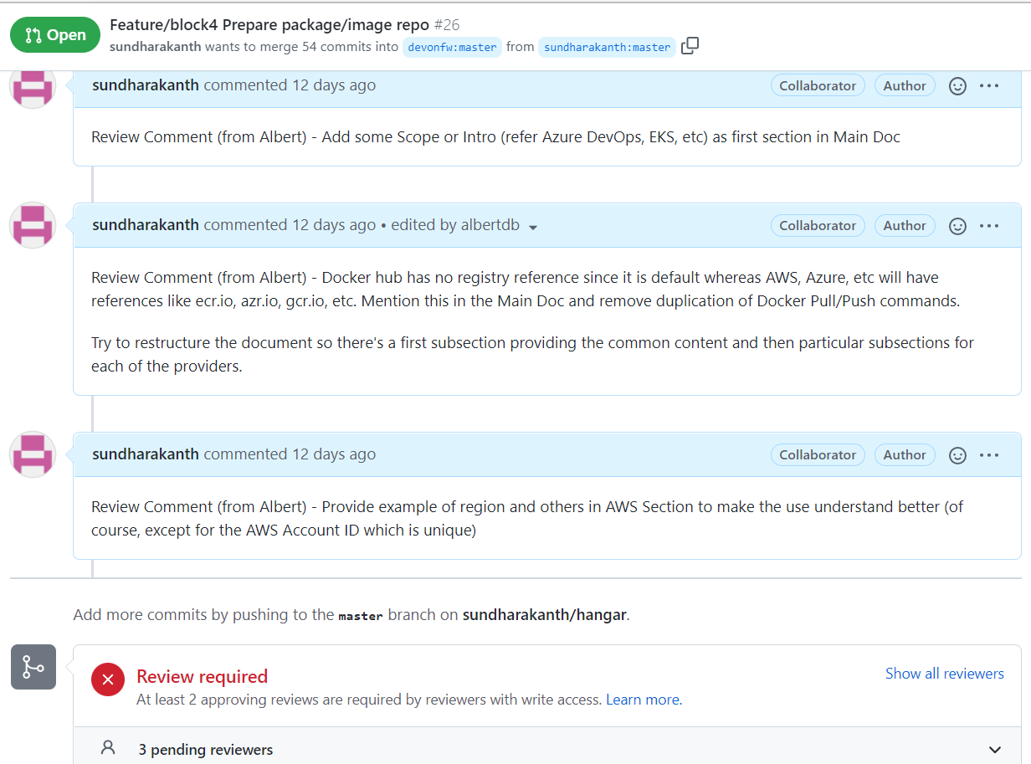
Task: Open the "..." options menu on the first comment
Action: click(x=989, y=85)
